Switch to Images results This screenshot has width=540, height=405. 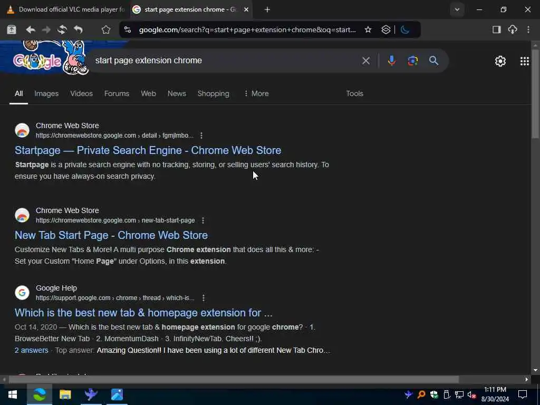click(x=46, y=94)
